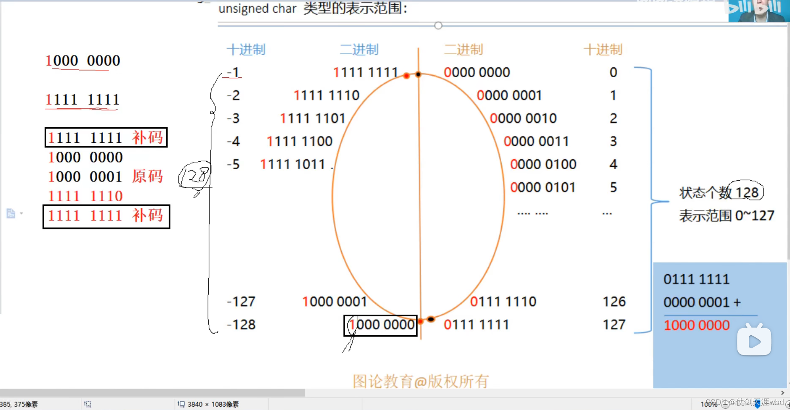Click the binary value '0000 0011'

pos(536,142)
